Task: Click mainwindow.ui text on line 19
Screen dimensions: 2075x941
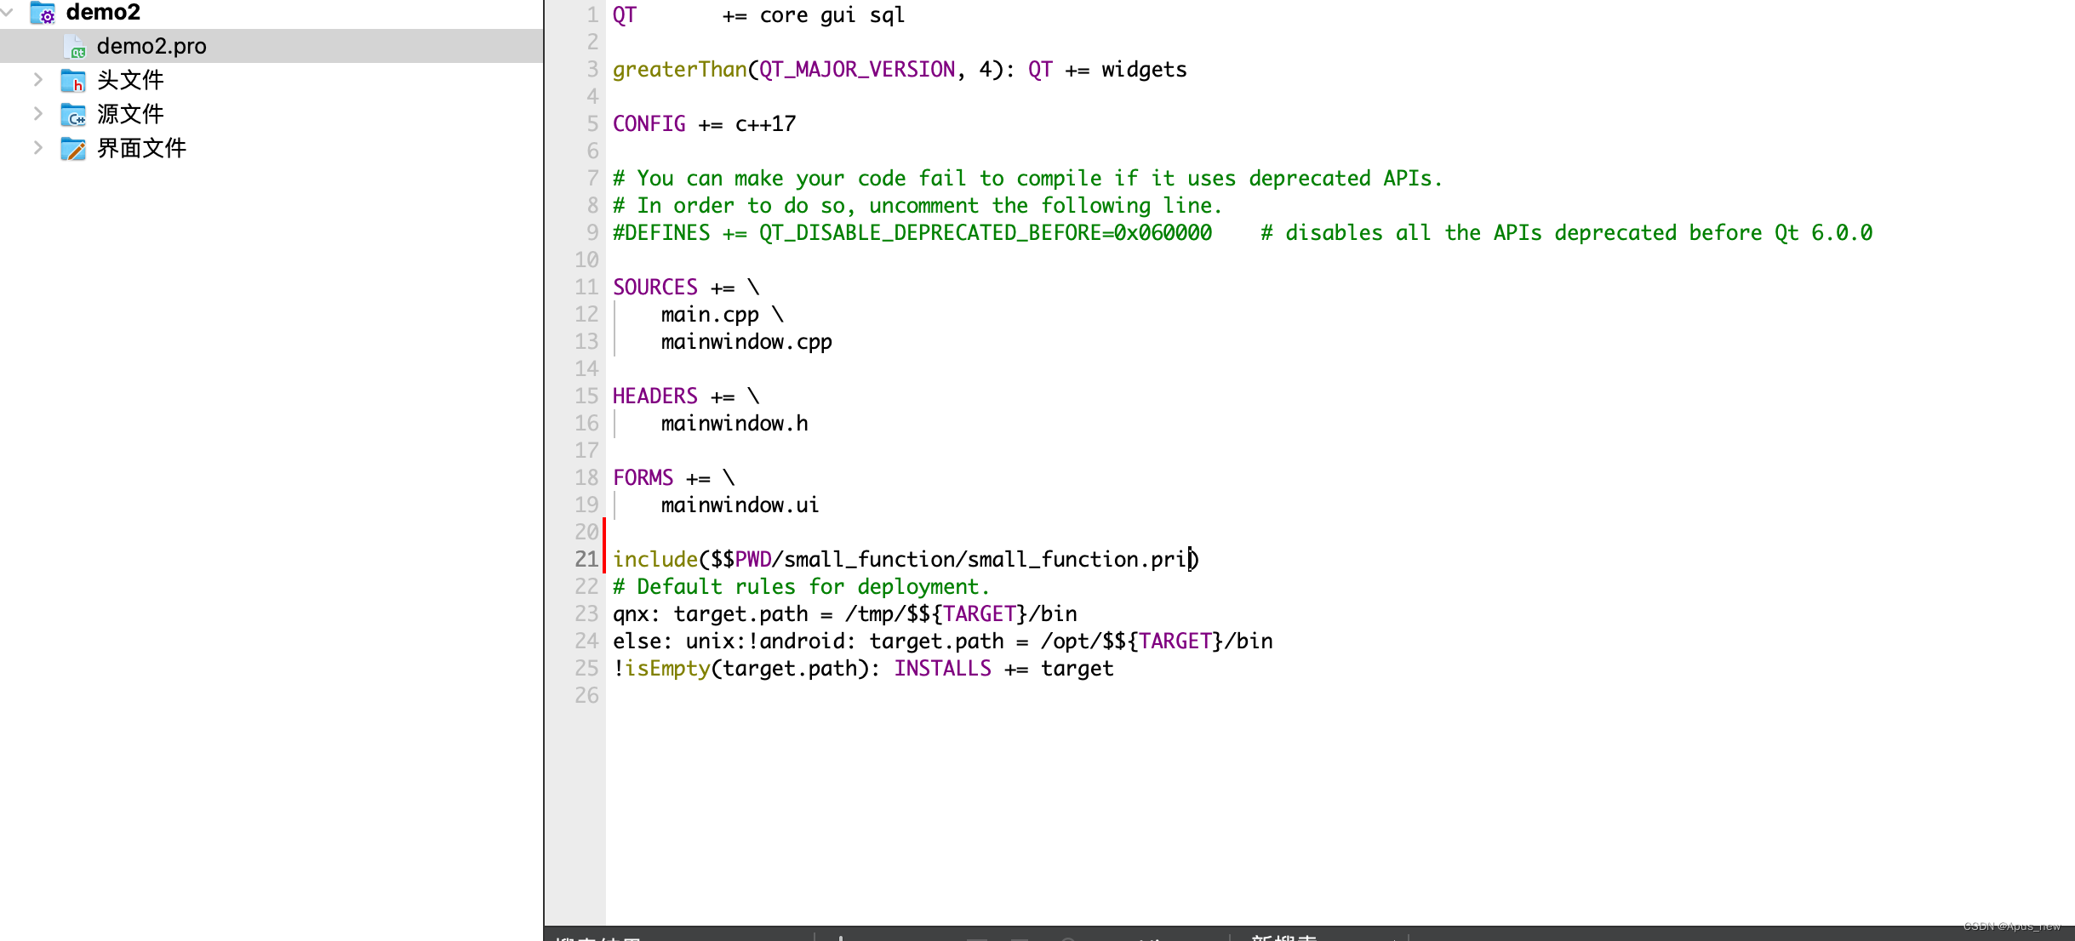Action: 739,505
